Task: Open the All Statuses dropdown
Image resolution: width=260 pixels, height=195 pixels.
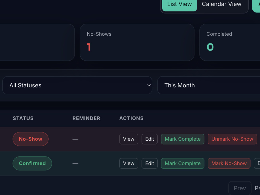Action: (77, 85)
